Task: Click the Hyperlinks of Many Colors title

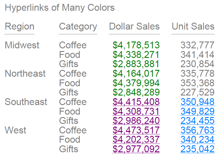Action: point(60,8)
